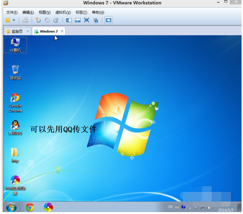Viewport: 243px width, 214px height.
Task: Open the 虚拟机(V) menu
Action: point(63,12)
